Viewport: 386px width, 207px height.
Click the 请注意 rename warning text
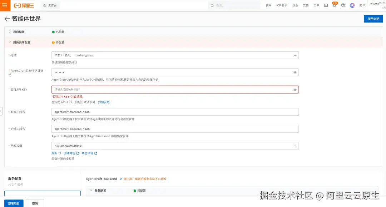pyautogui.click(x=145, y=179)
